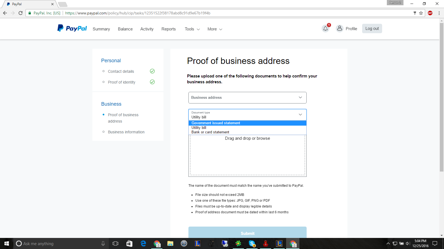Click the page vertical scrollbar thumb
This screenshot has width=444, height=249.
click(x=442, y=97)
